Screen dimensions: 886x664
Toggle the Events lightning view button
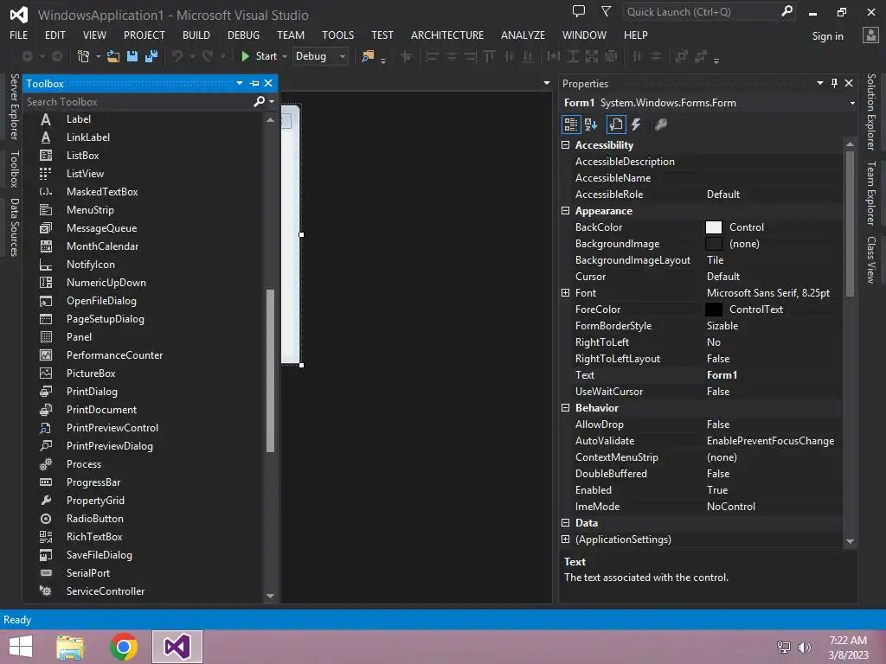click(x=636, y=124)
